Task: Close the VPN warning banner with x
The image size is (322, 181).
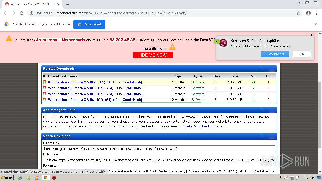Action: click(311, 35)
